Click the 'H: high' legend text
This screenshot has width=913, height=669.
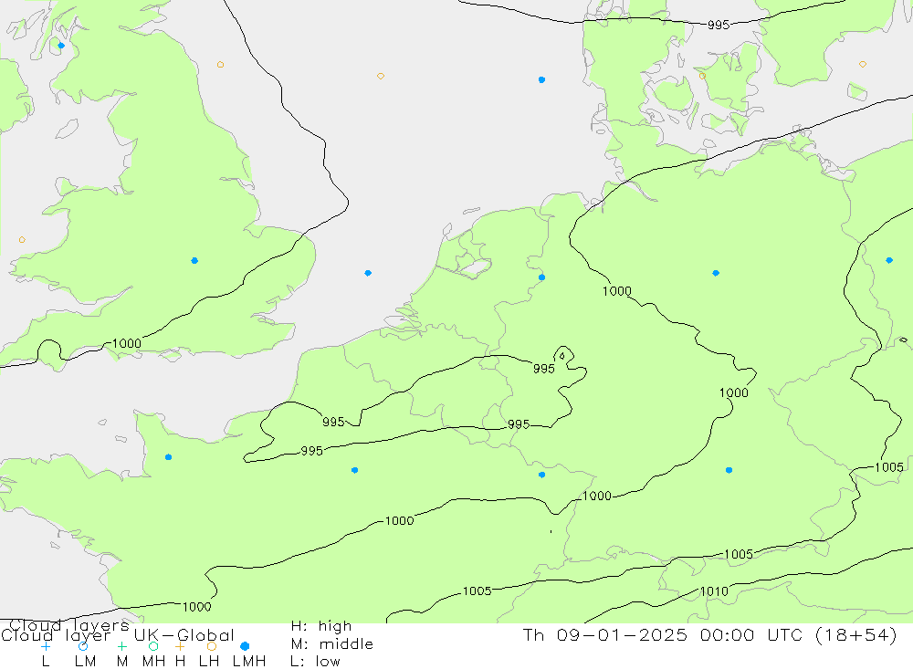tap(321, 626)
